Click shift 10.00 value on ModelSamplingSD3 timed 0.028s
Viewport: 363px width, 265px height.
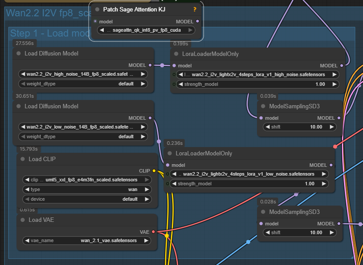pyautogui.click(x=316, y=233)
